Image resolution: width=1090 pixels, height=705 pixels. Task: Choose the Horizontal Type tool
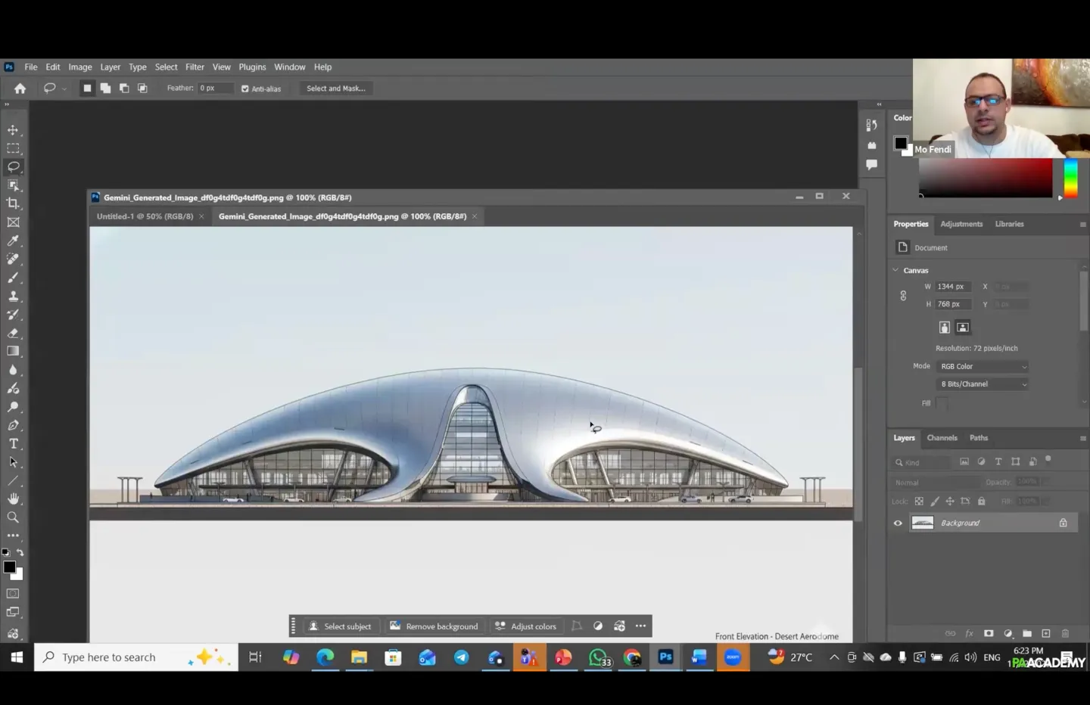click(x=13, y=444)
